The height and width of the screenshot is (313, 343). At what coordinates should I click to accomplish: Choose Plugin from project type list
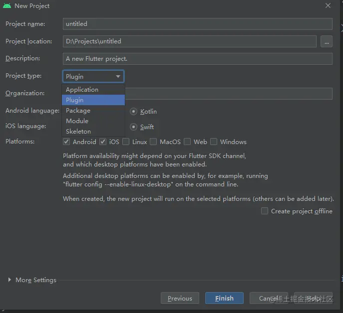[93, 100]
